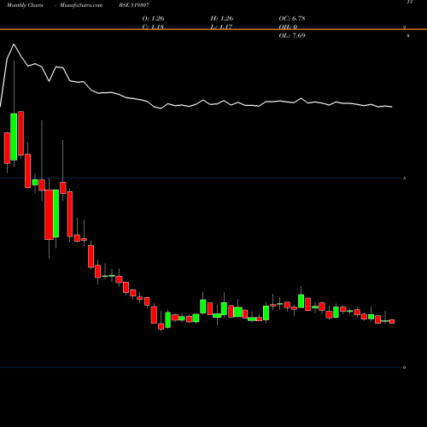The width and height of the screenshot is (427, 427).
Task: Click the OH: 0 reading
Action: 288,26
